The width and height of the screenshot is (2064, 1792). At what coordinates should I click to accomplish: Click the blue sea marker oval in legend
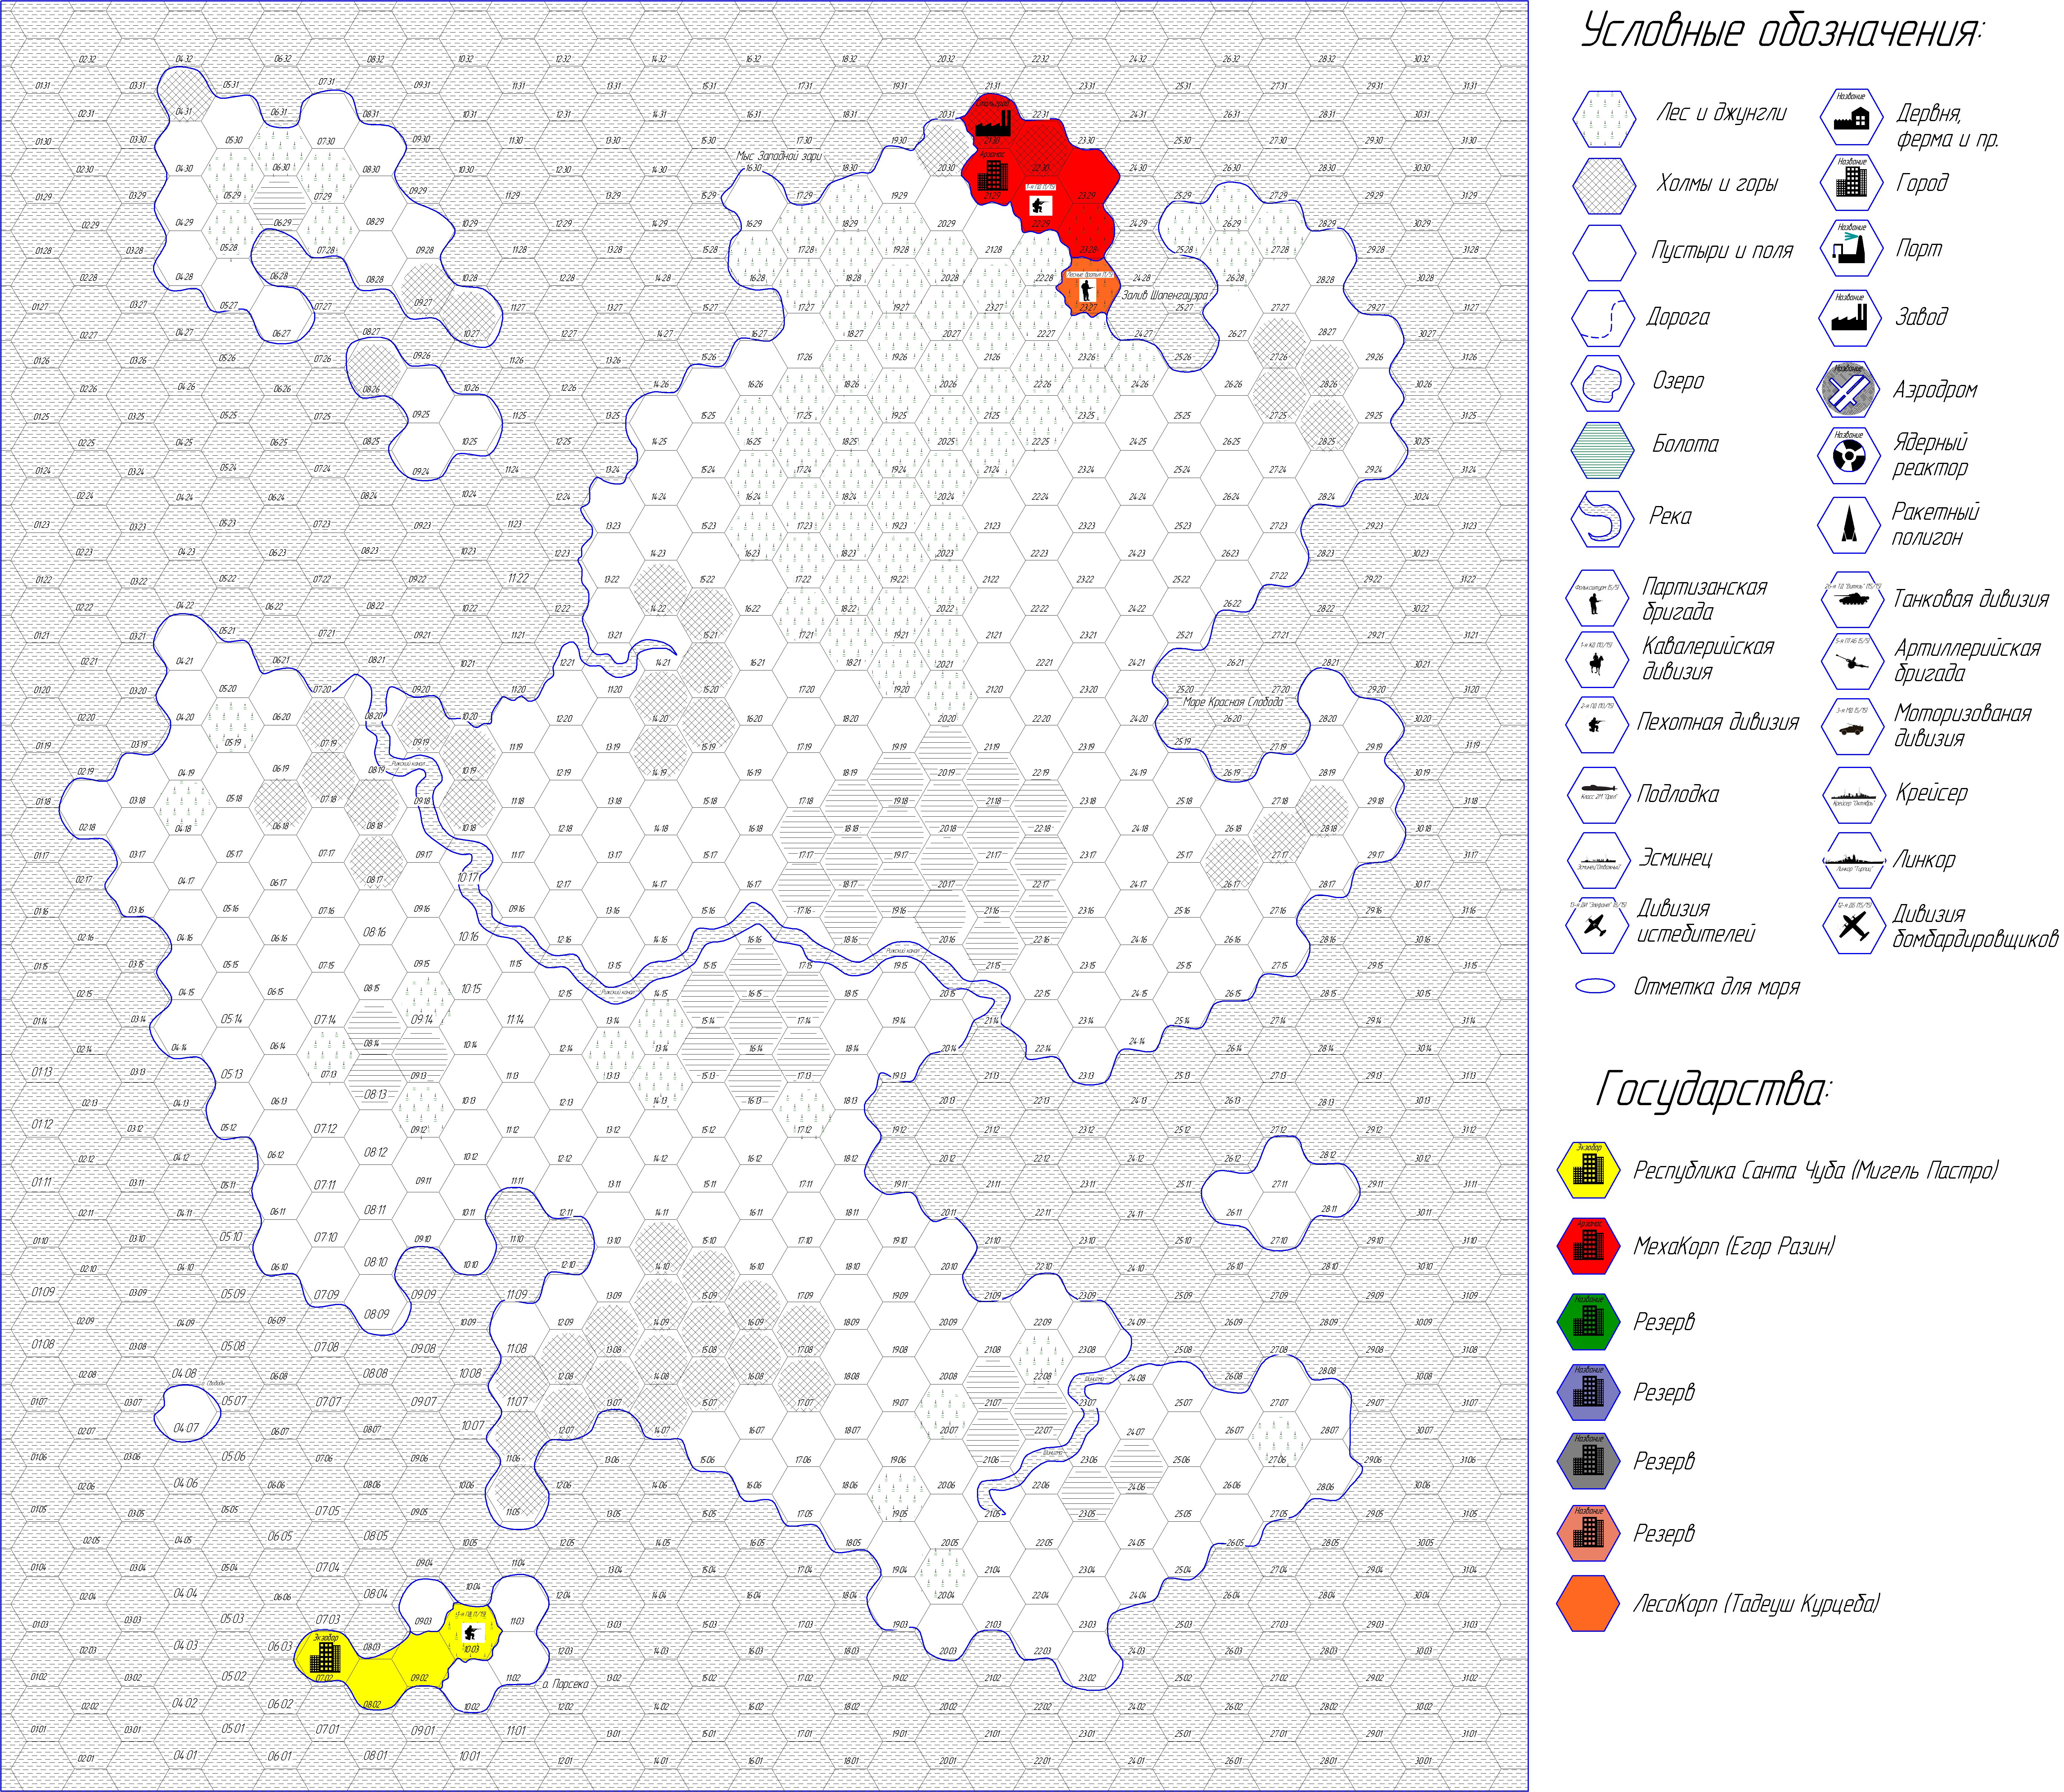1595,986
